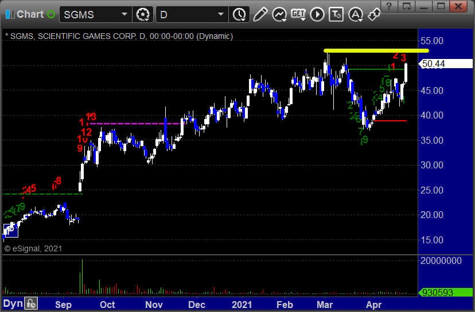Close the chart window

458,6
